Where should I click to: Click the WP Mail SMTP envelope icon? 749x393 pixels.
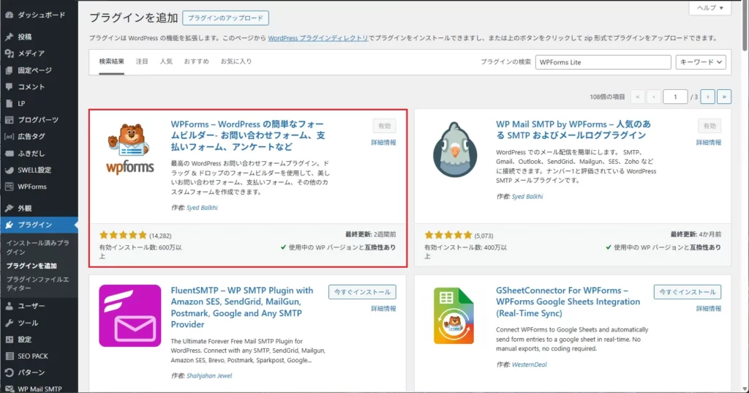coord(9,389)
